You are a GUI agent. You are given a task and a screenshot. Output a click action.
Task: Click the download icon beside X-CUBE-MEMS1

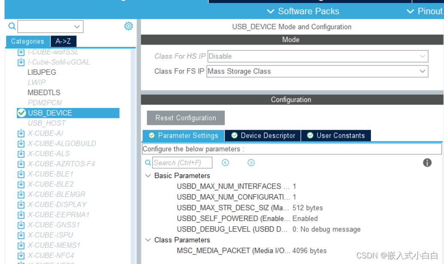point(21,245)
